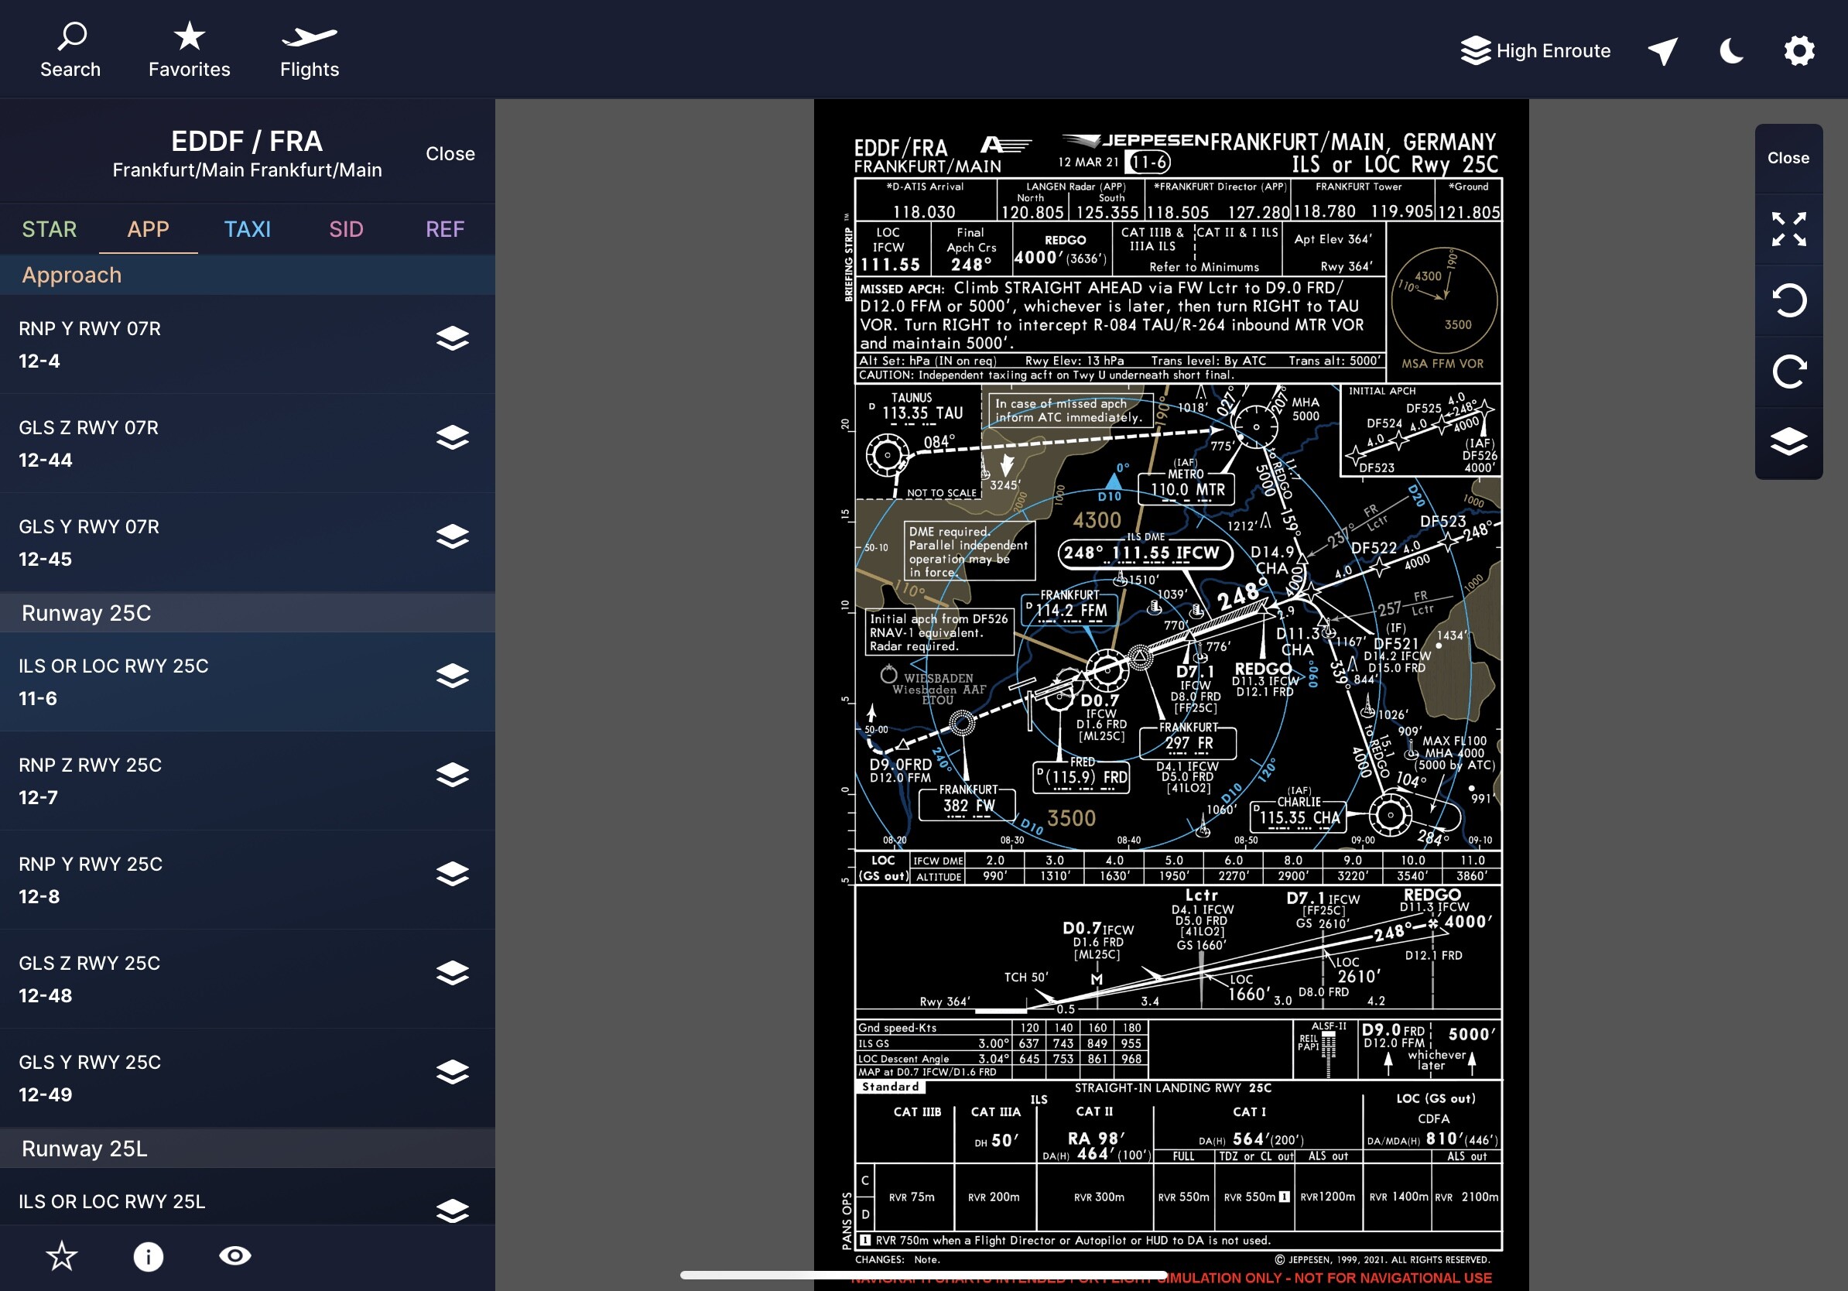Overlay RNP Z RWY 25C layers icon
This screenshot has width=1848, height=1291.
pos(453,775)
